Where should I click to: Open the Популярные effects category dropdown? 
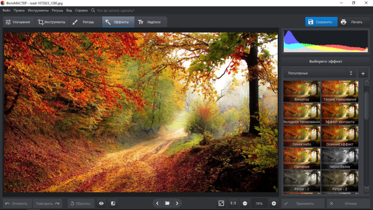[319, 73]
